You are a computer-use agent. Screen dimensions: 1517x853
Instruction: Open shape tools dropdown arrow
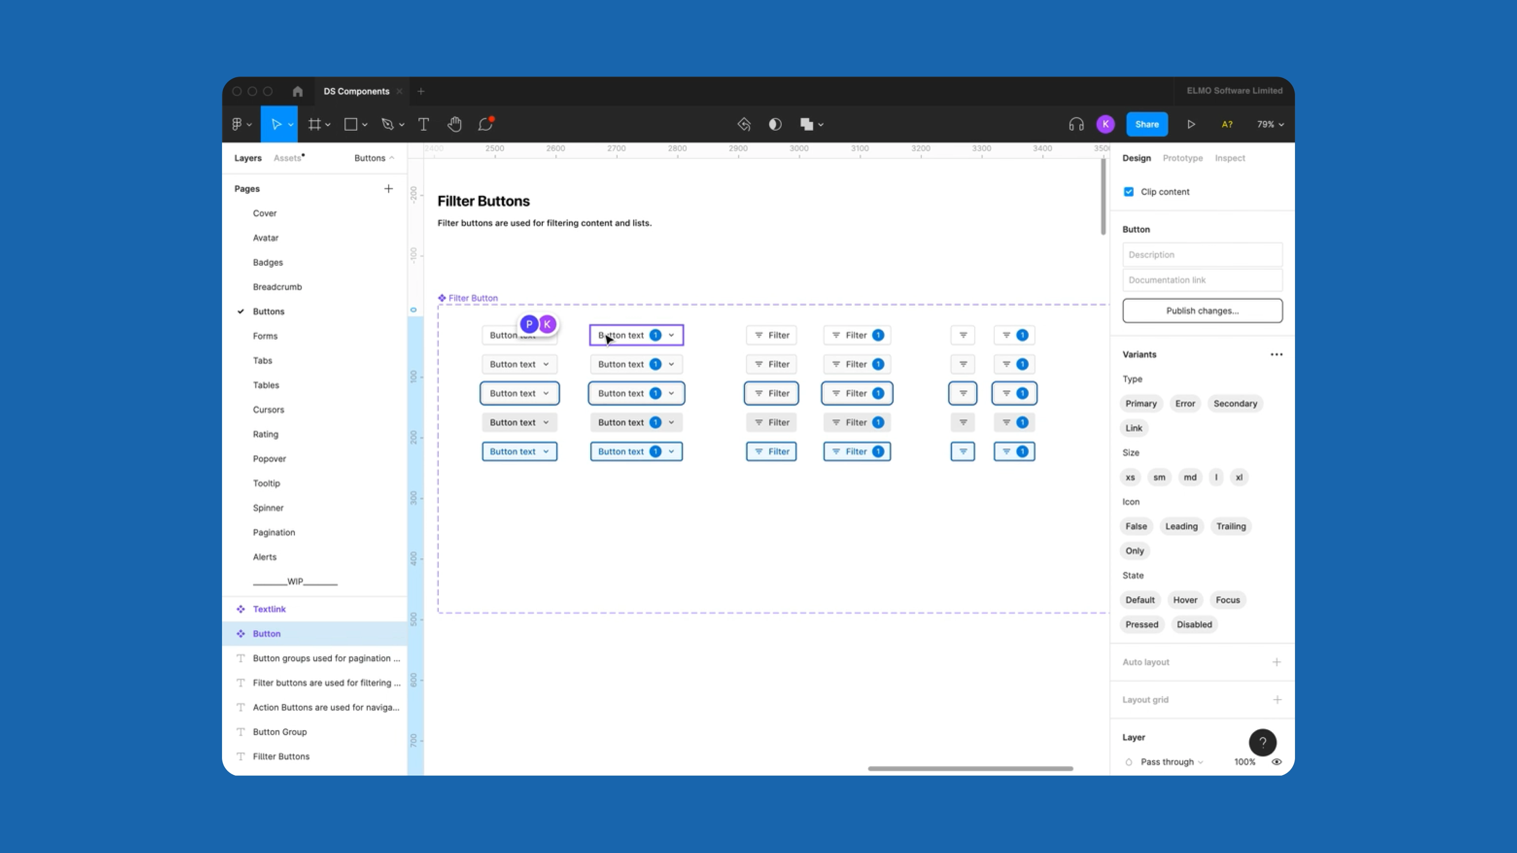coord(365,125)
